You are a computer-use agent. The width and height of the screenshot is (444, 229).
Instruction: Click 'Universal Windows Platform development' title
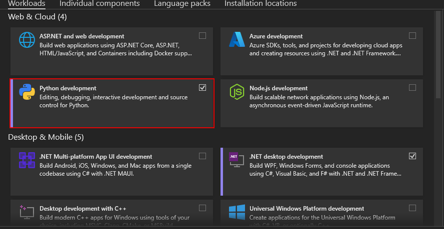point(307,209)
